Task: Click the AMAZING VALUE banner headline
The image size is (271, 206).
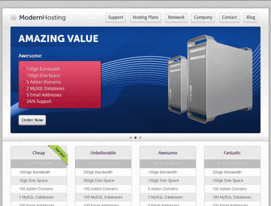Action: tap(58, 38)
